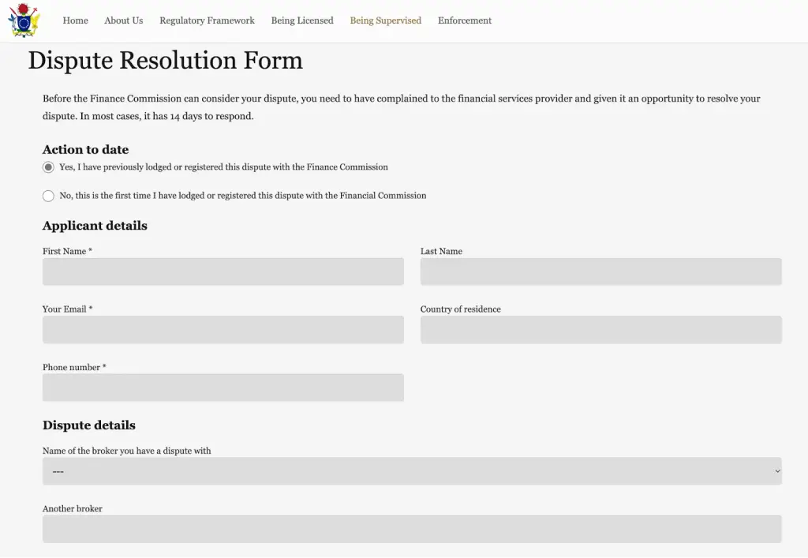The image size is (808, 558).
Task: Click into the Last Name field
Action: click(x=600, y=272)
